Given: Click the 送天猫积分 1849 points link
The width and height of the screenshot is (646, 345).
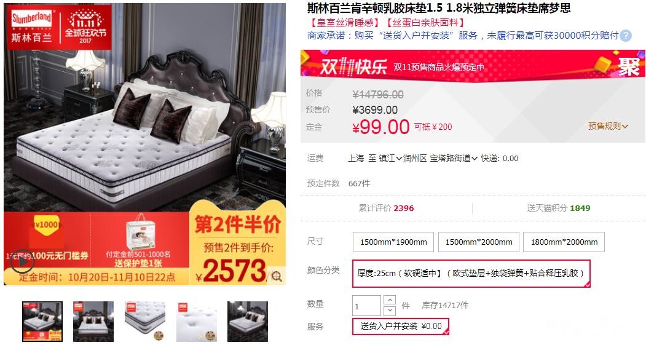Looking at the screenshot, I should [558, 208].
